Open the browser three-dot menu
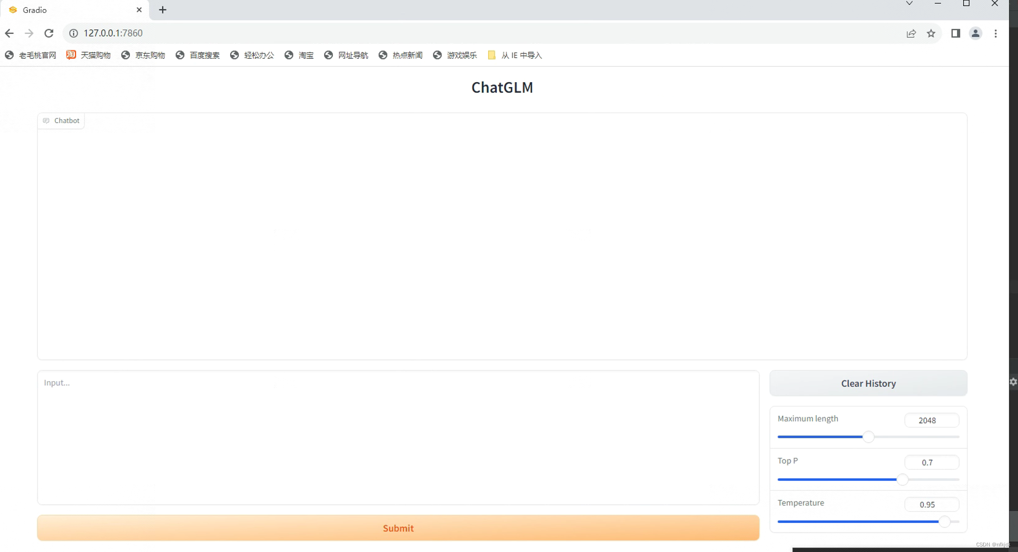This screenshot has height=552, width=1018. point(995,33)
